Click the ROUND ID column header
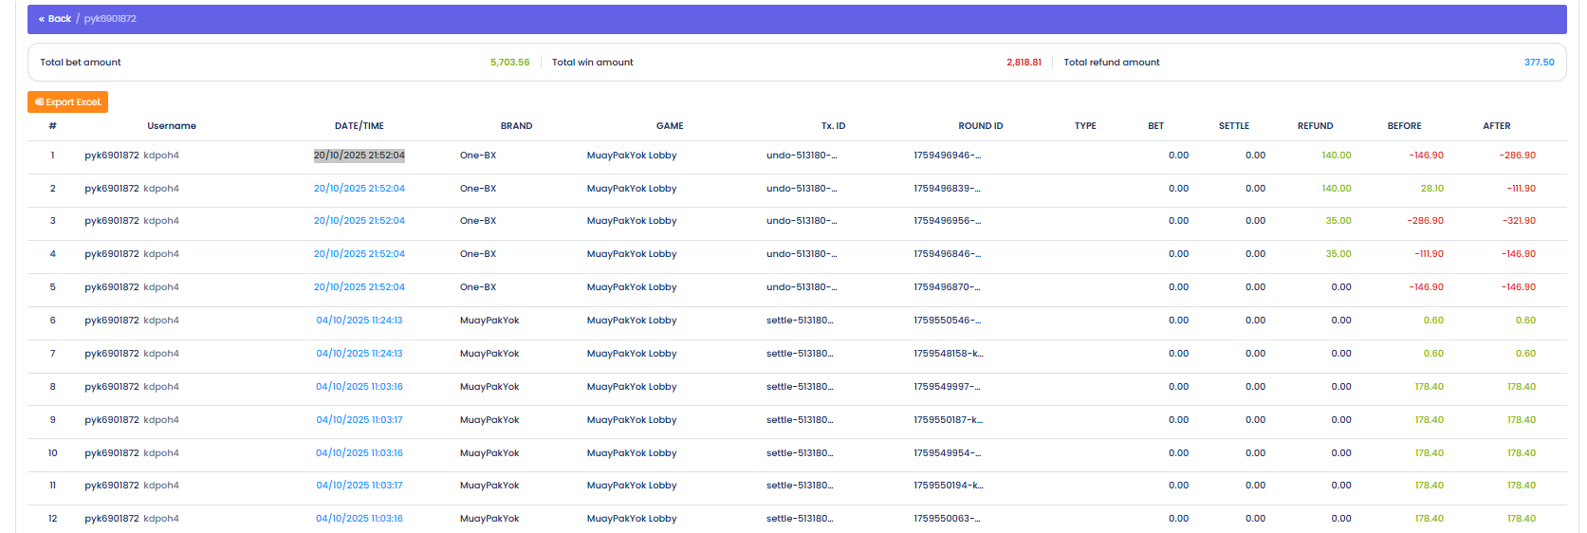Viewport: 1587px width, 533px height. coord(980,126)
